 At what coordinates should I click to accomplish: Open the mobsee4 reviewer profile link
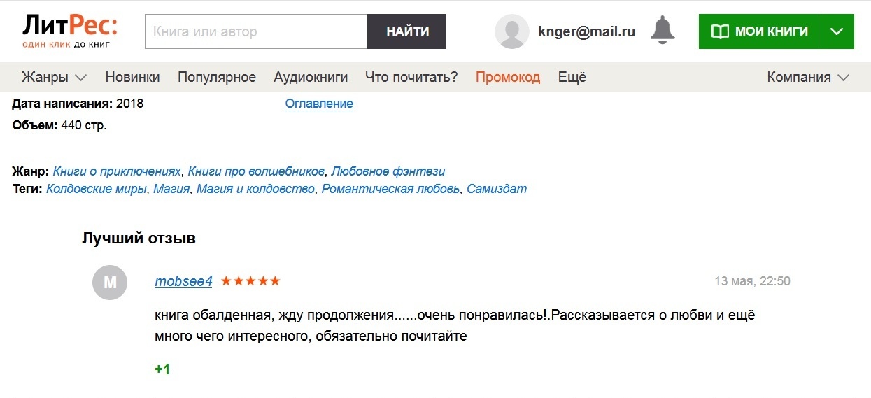(x=183, y=281)
